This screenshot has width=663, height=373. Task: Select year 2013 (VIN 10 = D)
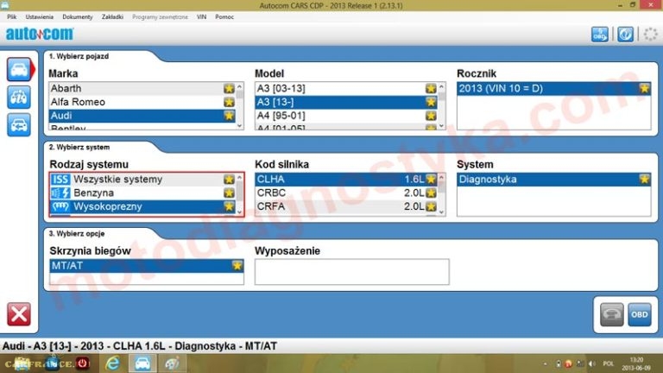click(x=554, y=88)
